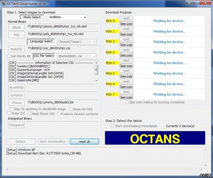Click CSC info list scroll down arrow
The height and width of the screenshot is (178, 213).
[97, 81]
